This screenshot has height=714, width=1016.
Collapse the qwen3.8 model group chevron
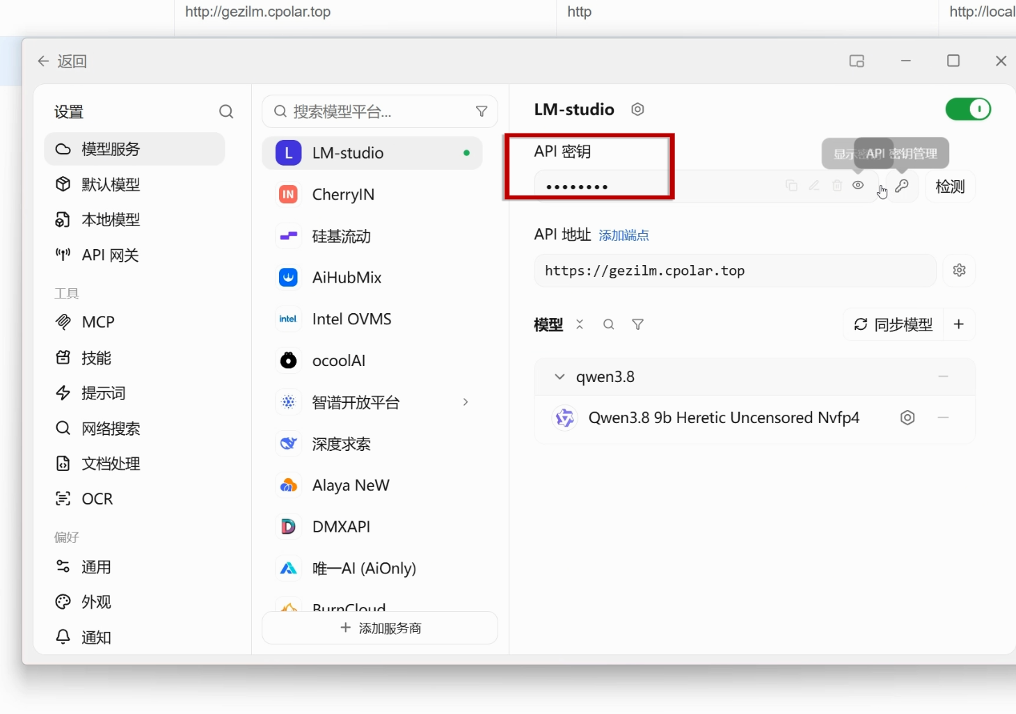pos(559,376)
